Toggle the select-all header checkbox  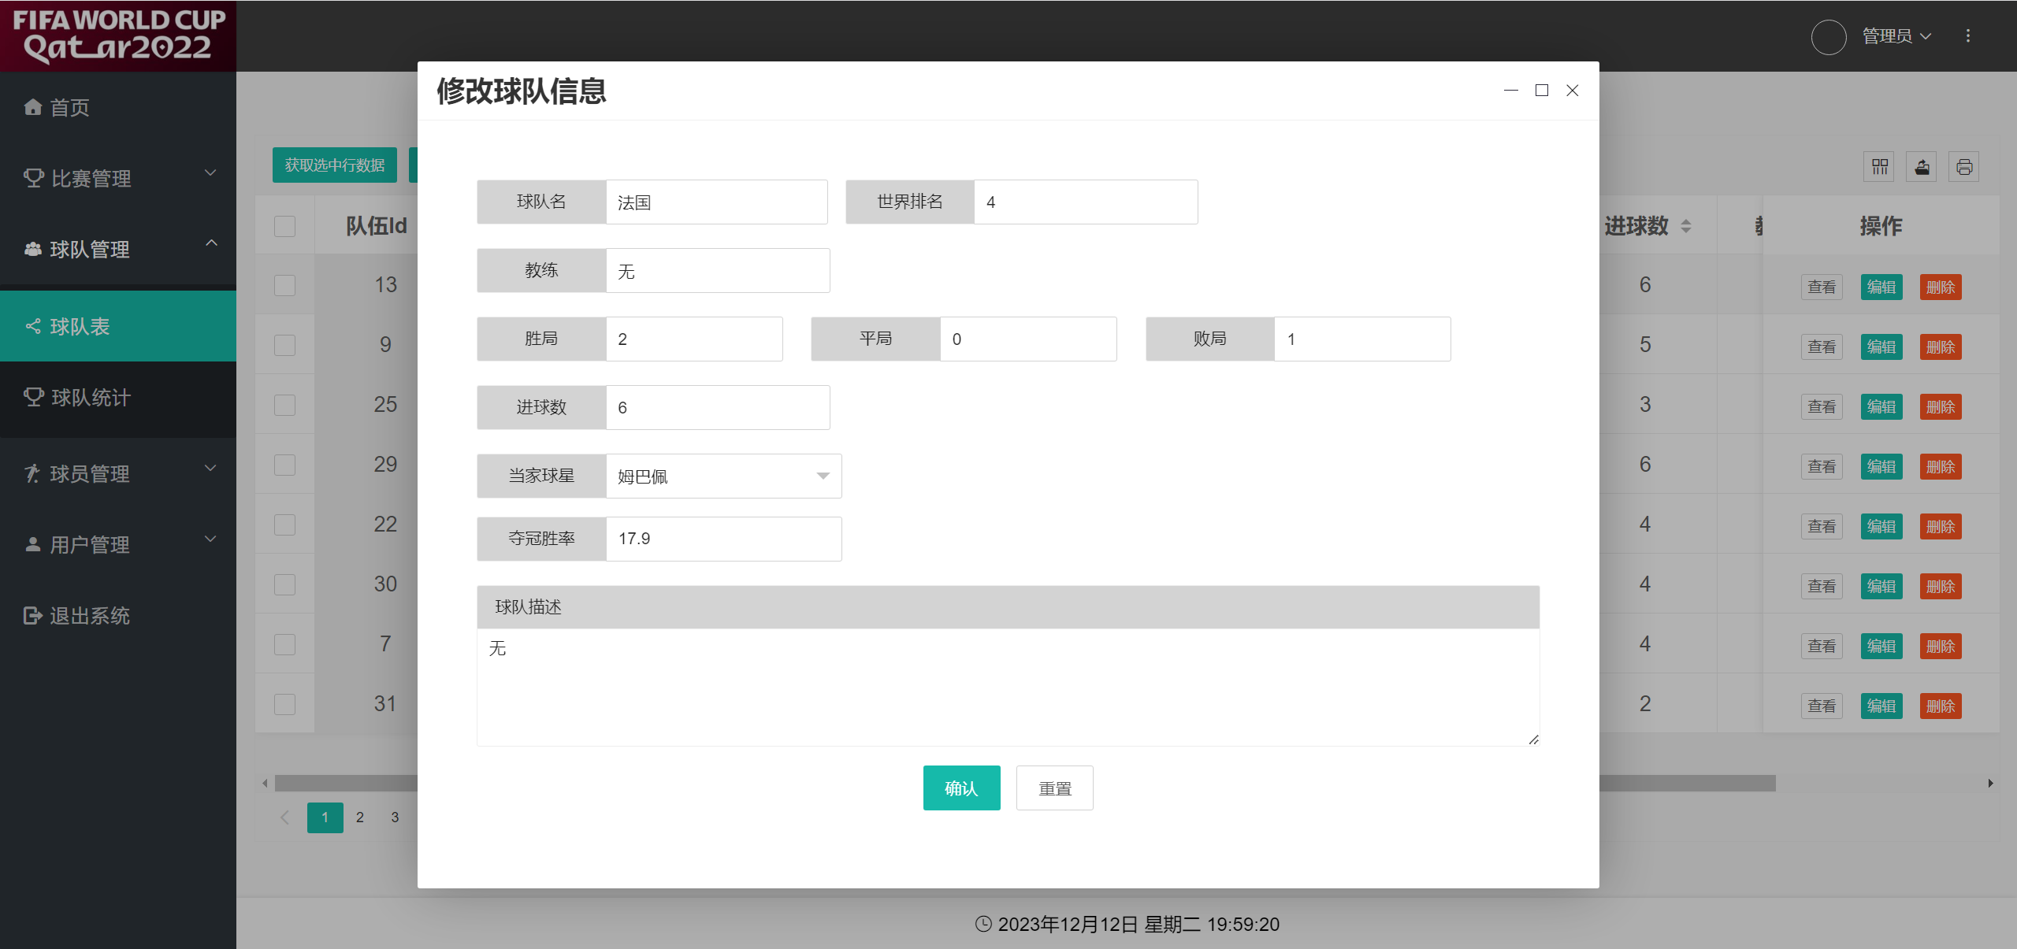[x=284, y=226]
